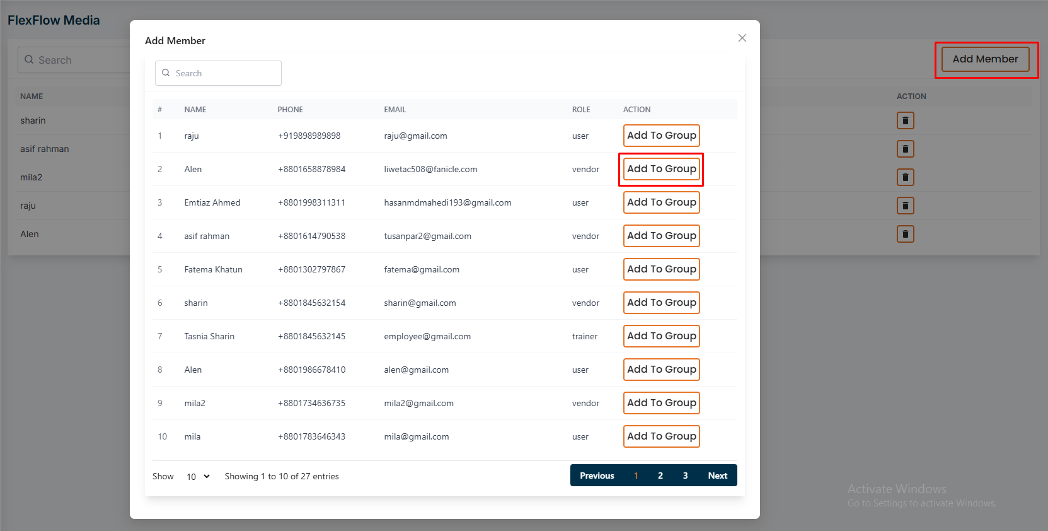Click Next pagination button

coord(717,476)
